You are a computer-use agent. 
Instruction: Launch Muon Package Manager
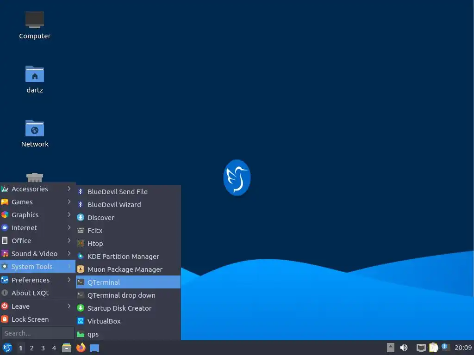[129, 269]
